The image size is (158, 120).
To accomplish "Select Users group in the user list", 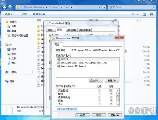I will [88, 66].
